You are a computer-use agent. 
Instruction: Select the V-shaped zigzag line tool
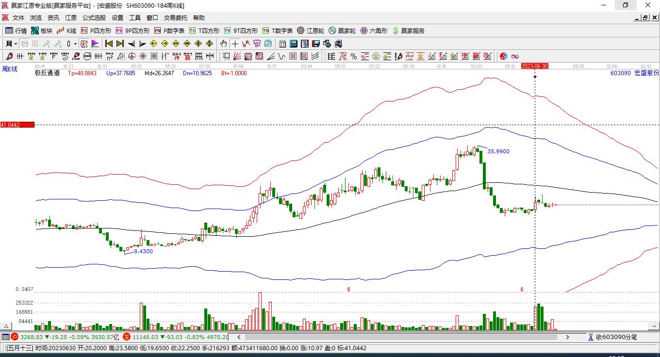(x=281, y=56)
